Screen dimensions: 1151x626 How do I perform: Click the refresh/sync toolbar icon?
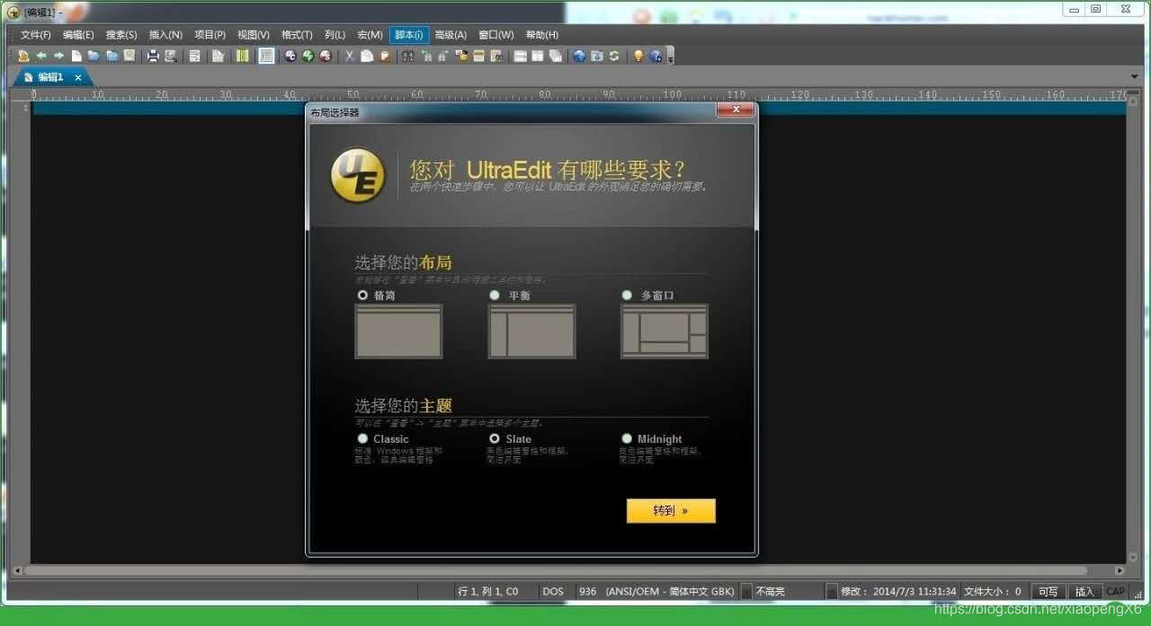click(x=614, y=56)
